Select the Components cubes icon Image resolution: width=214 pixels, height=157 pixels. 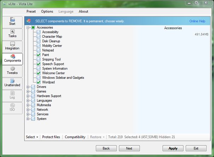[13, 56]
